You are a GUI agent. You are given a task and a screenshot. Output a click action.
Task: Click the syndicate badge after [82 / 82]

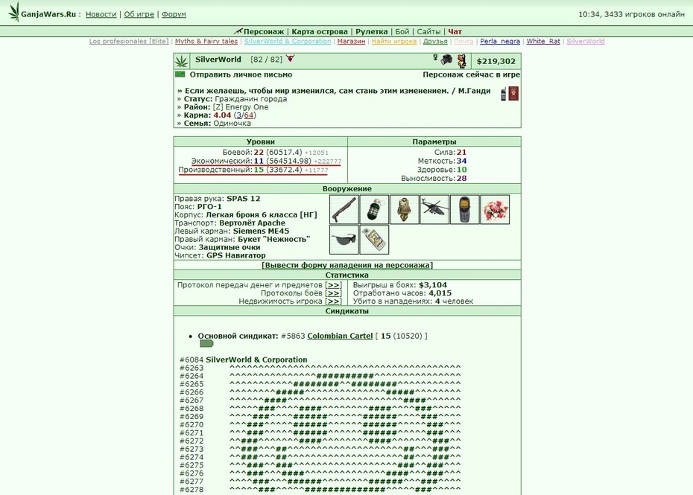click(290, 58)
